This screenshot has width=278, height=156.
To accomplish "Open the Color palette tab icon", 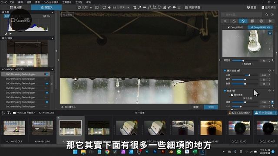I will 234,21.
